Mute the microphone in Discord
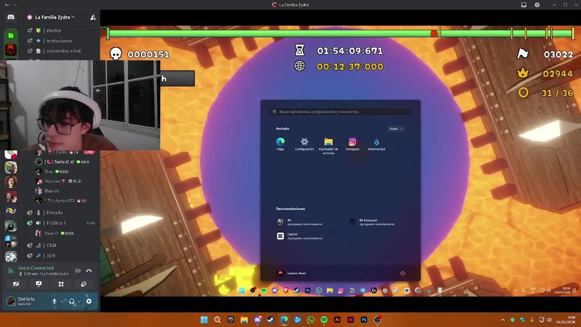The width and height of the screenshot is (581, 327). 54,301
